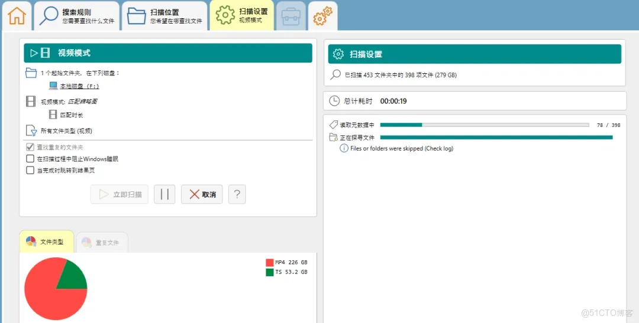Click the green TS legend swatch
This screenshot has height=323, width=639.
pyautogui.click(x=269, y=272)
